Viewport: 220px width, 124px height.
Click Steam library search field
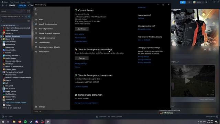[14, 21]
